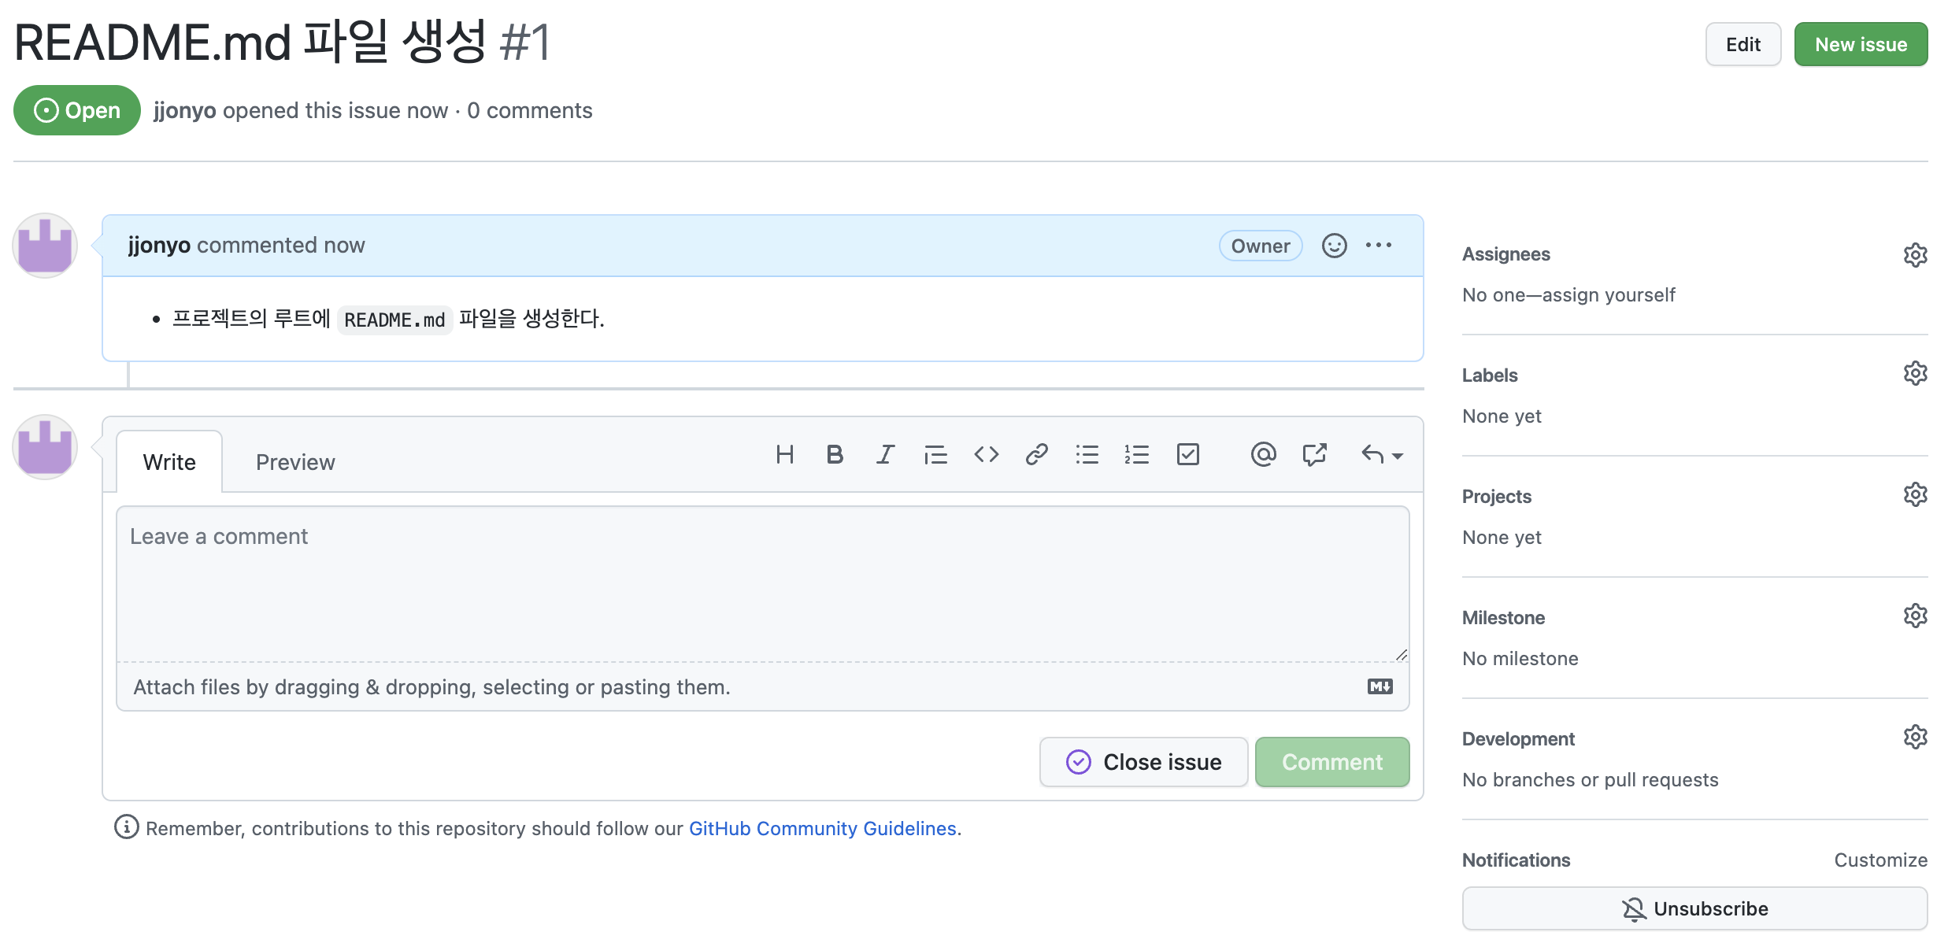
Task: Toggle bold formatting in comment toolbar
Action: tap(835, 455)
